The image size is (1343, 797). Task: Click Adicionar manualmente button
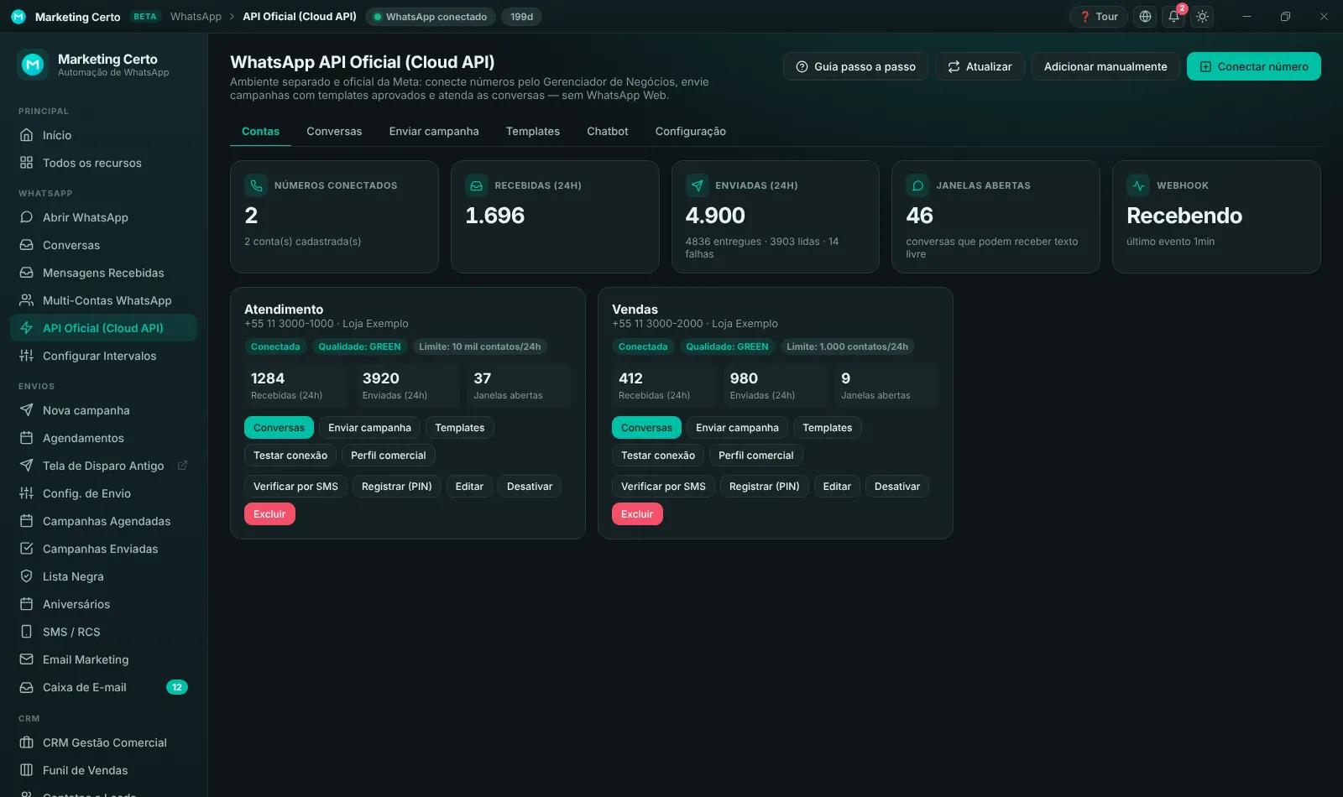click(x=1105, y=66)
